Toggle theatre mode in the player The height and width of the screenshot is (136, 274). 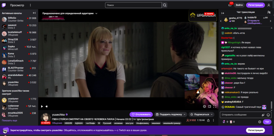(x=210, y=106)
